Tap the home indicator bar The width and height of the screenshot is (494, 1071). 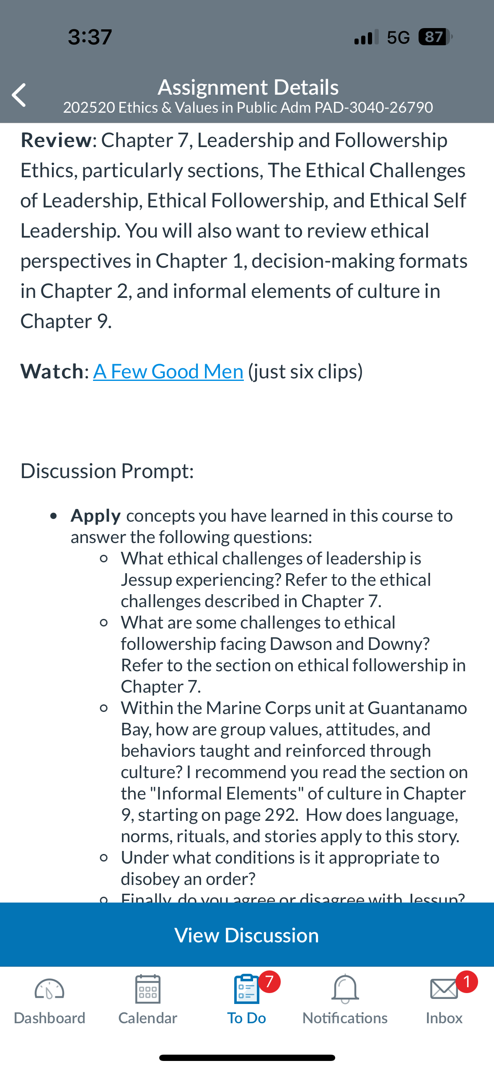coord(247,1058)
